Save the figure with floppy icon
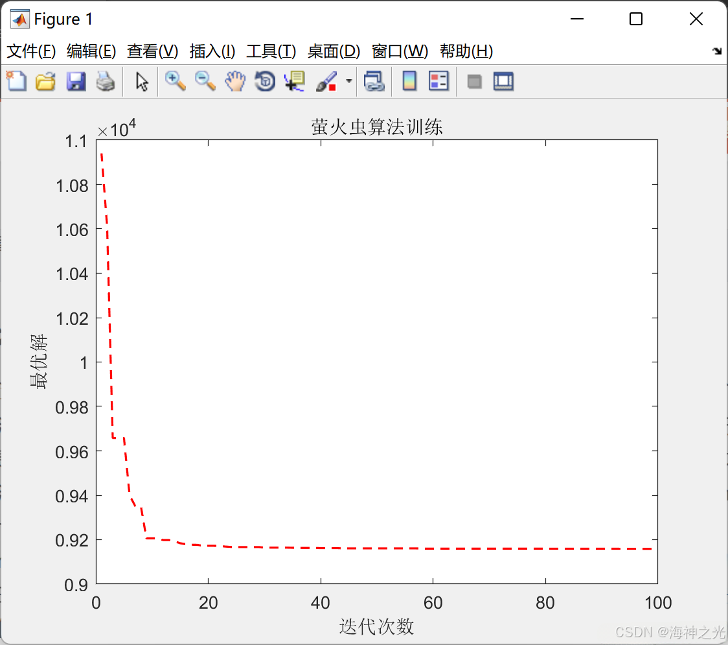The image size is (728, 645). point(76,81)
